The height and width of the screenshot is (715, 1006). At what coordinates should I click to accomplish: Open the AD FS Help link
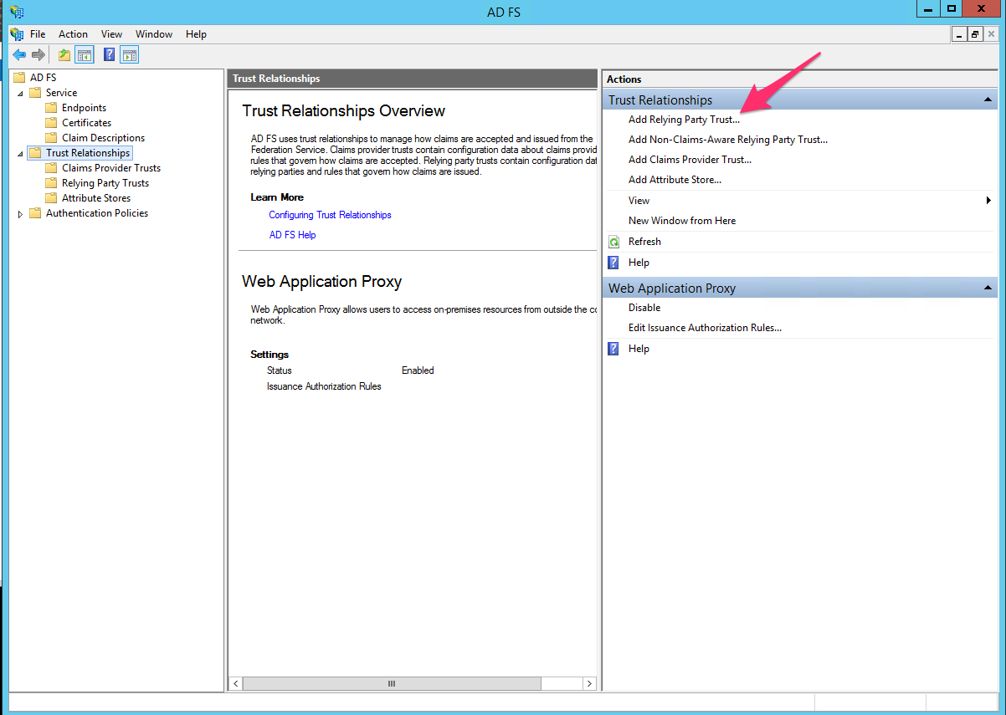tap(292, 235)
